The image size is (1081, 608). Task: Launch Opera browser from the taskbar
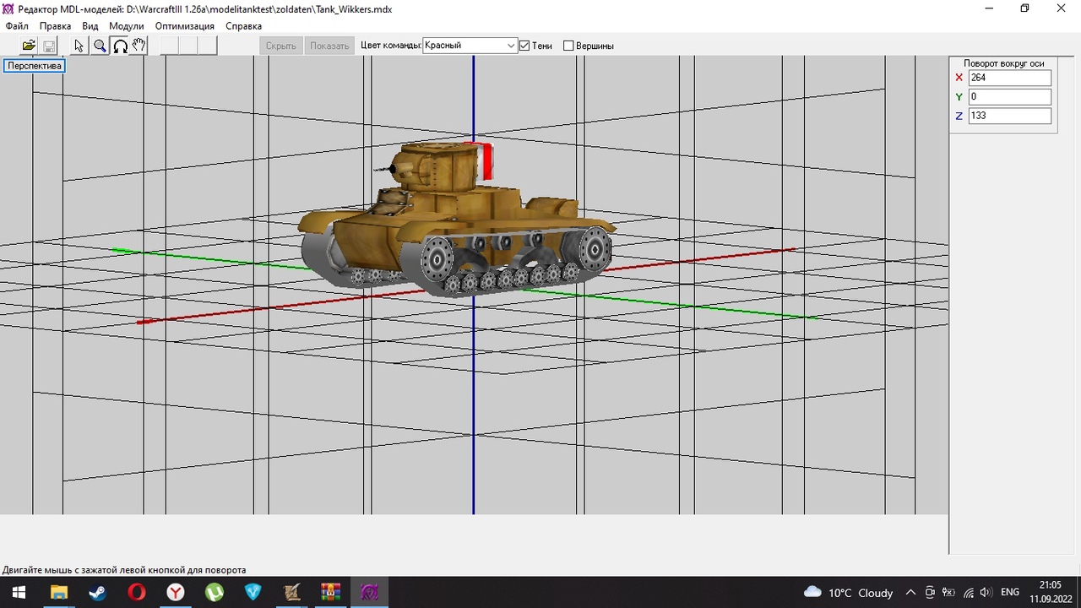(x=136, y=592)
